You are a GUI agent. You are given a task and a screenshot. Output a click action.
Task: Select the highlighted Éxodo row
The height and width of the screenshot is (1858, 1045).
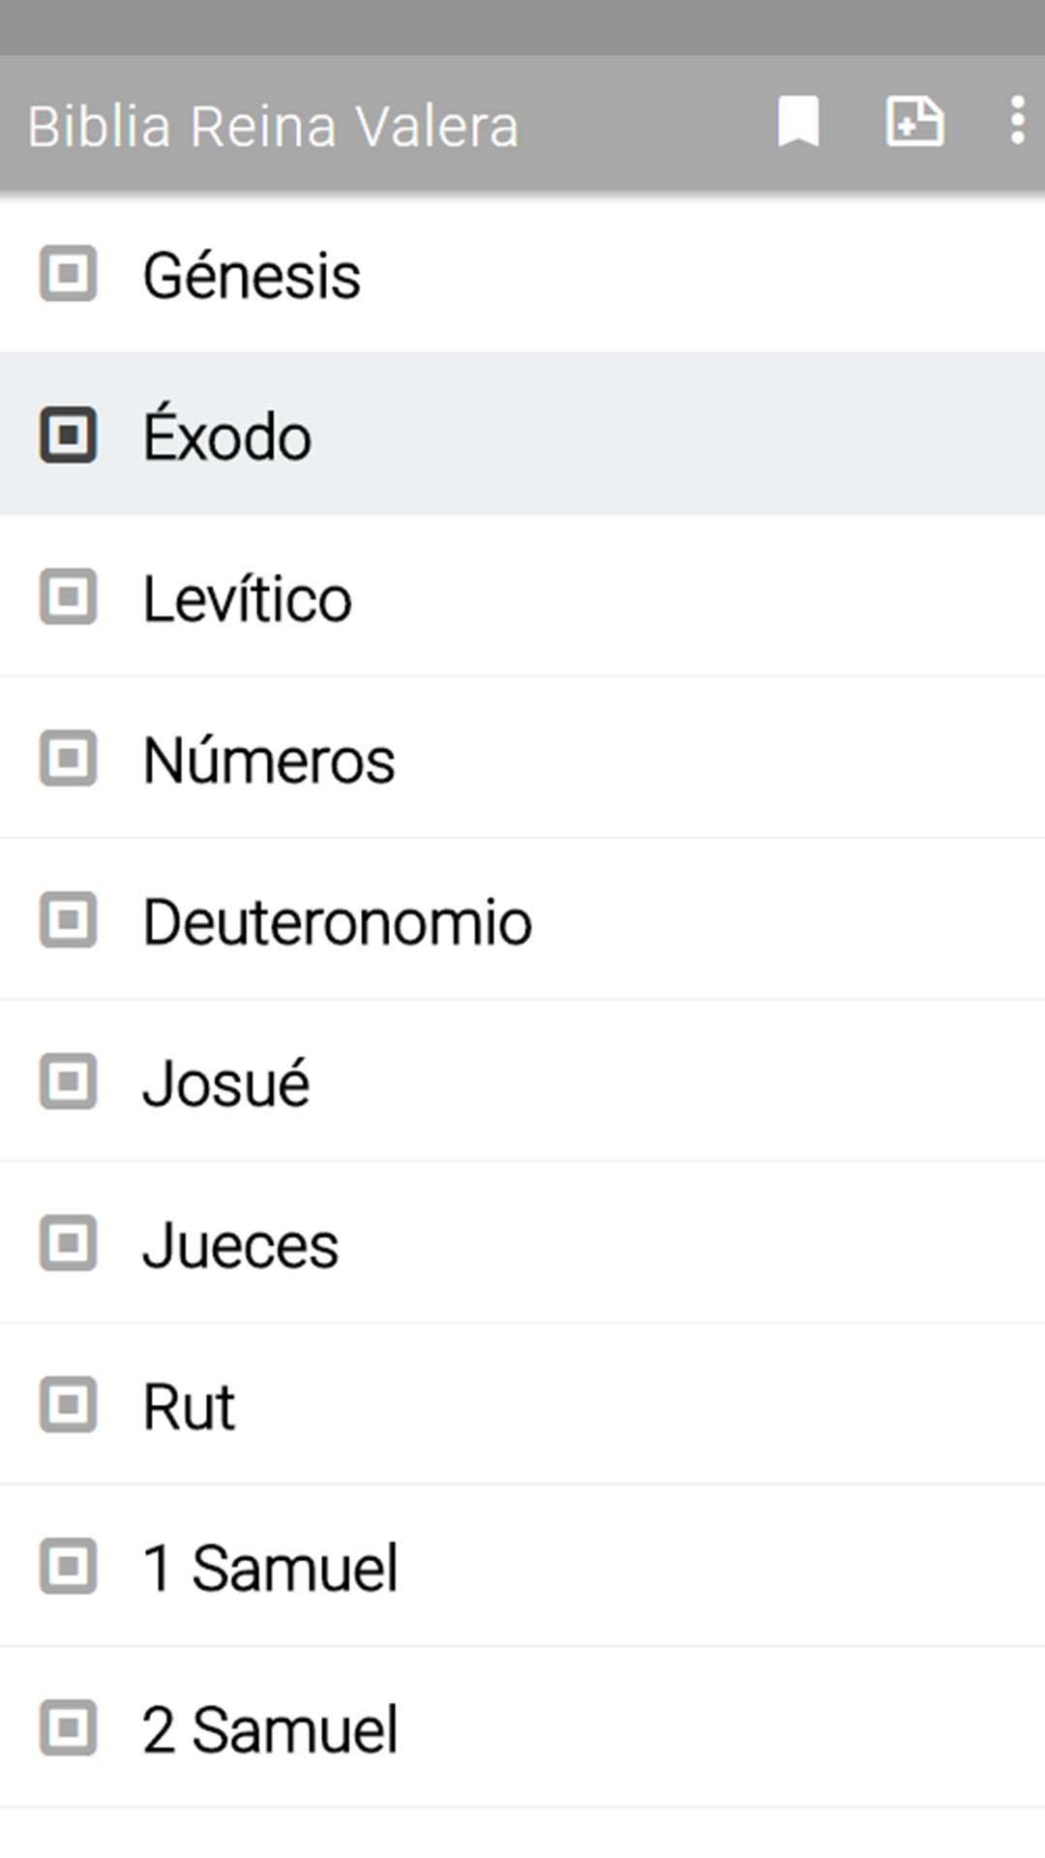tap(522, 435)
